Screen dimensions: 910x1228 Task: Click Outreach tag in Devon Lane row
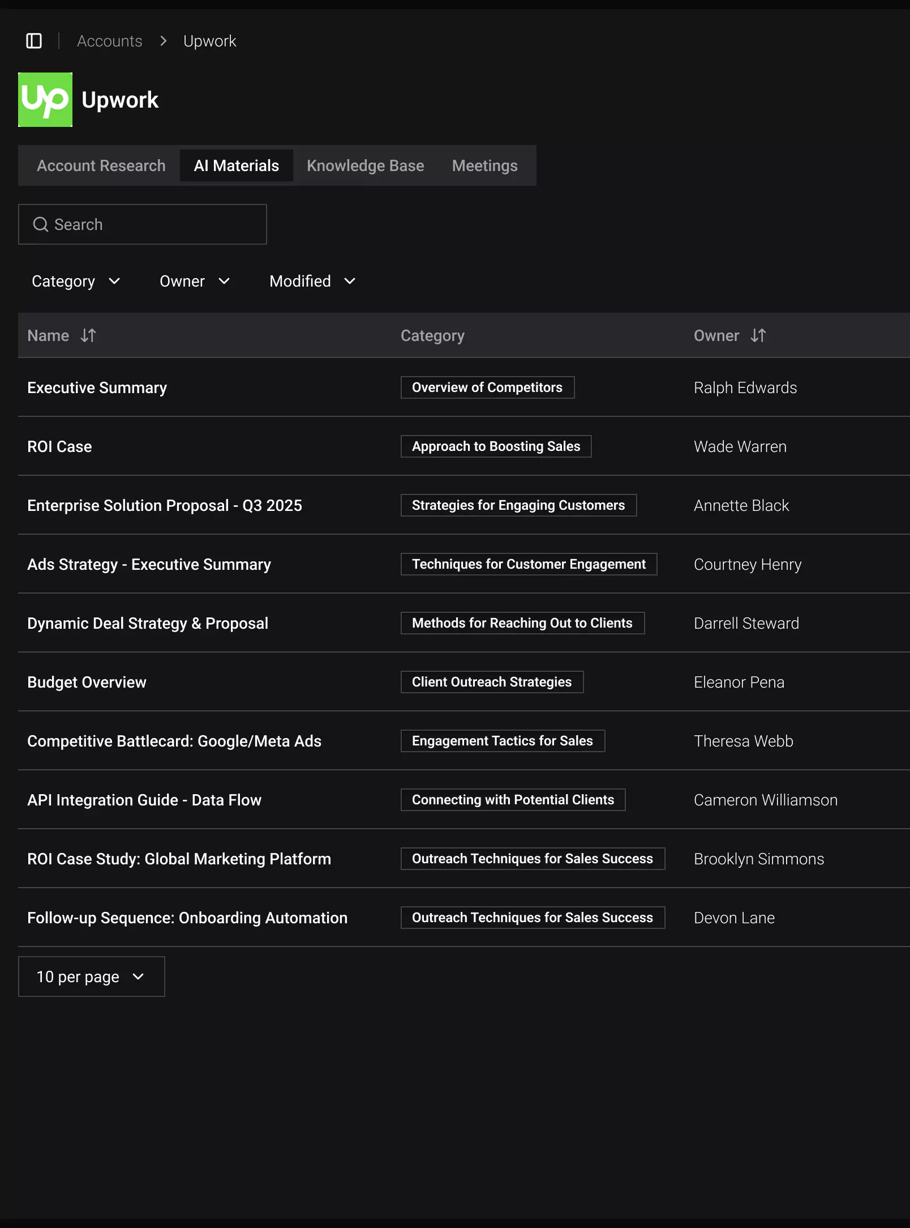click(533, 918)
